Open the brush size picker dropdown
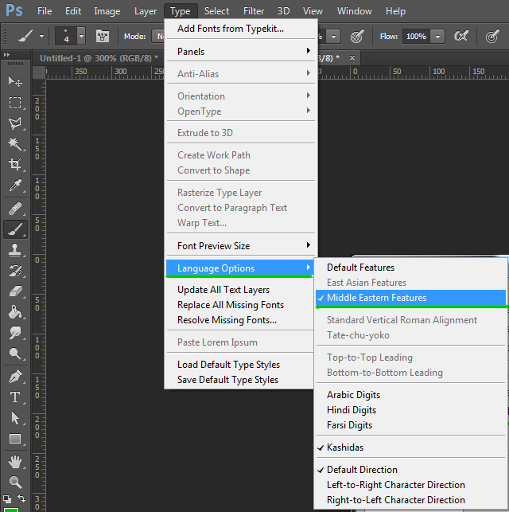Viewport: 509px width, 512px height. 81,36
